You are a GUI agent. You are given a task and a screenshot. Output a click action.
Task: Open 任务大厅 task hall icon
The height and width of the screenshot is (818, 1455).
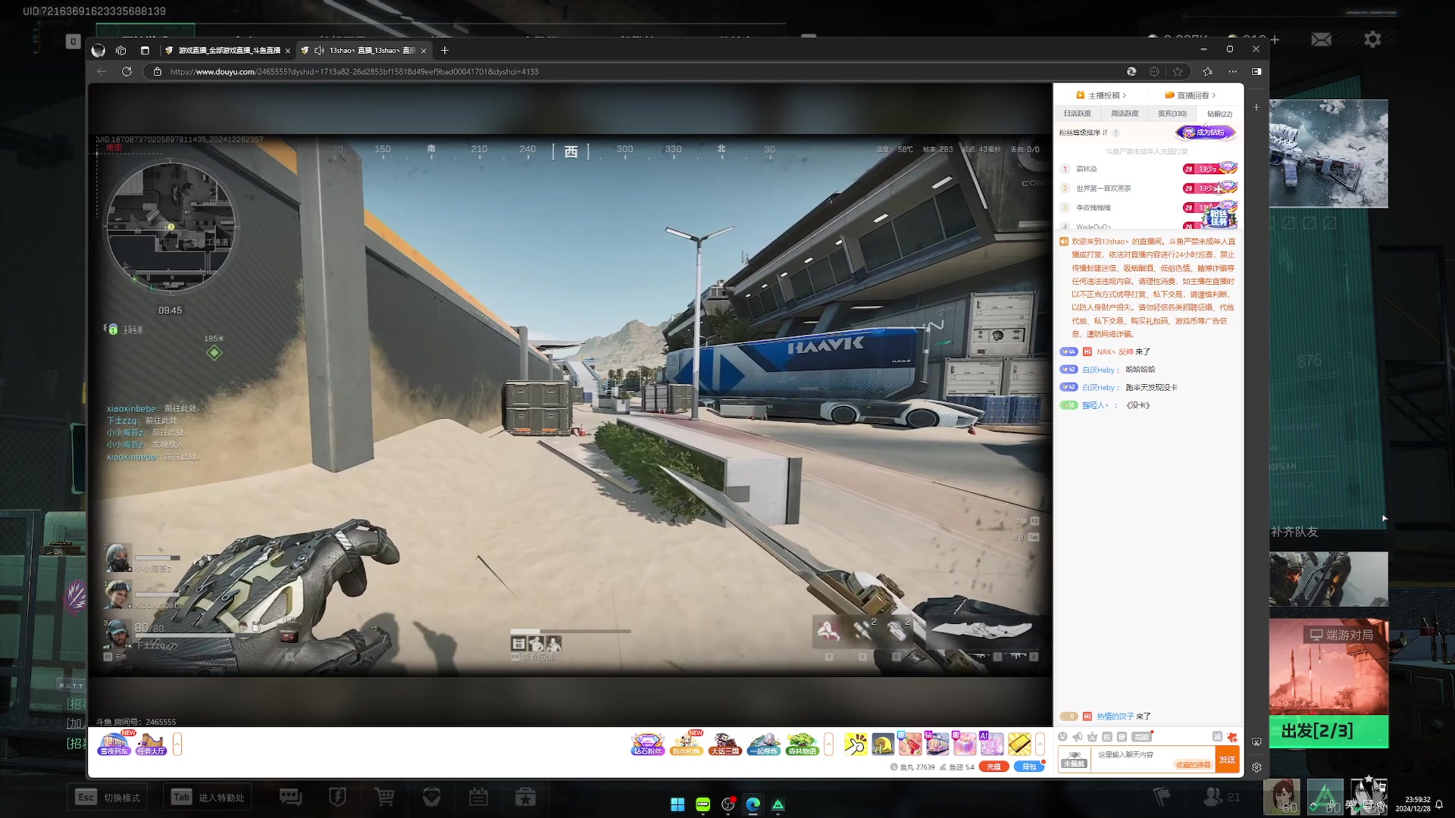pos(151,744)
